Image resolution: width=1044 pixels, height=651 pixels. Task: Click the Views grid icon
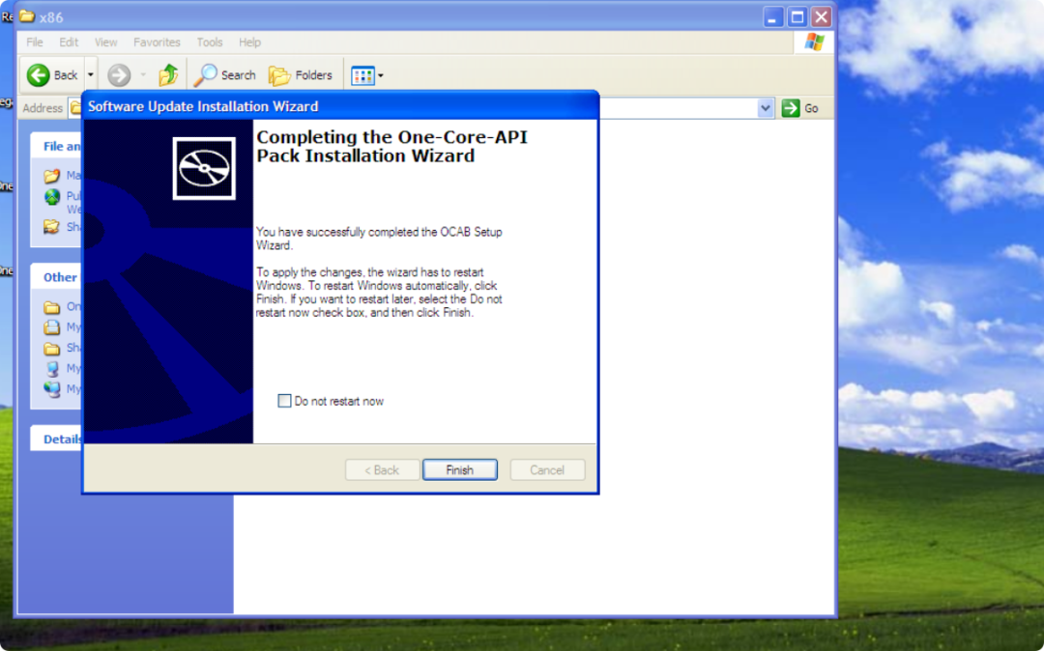pyautogui.click(x=362, y=75)
